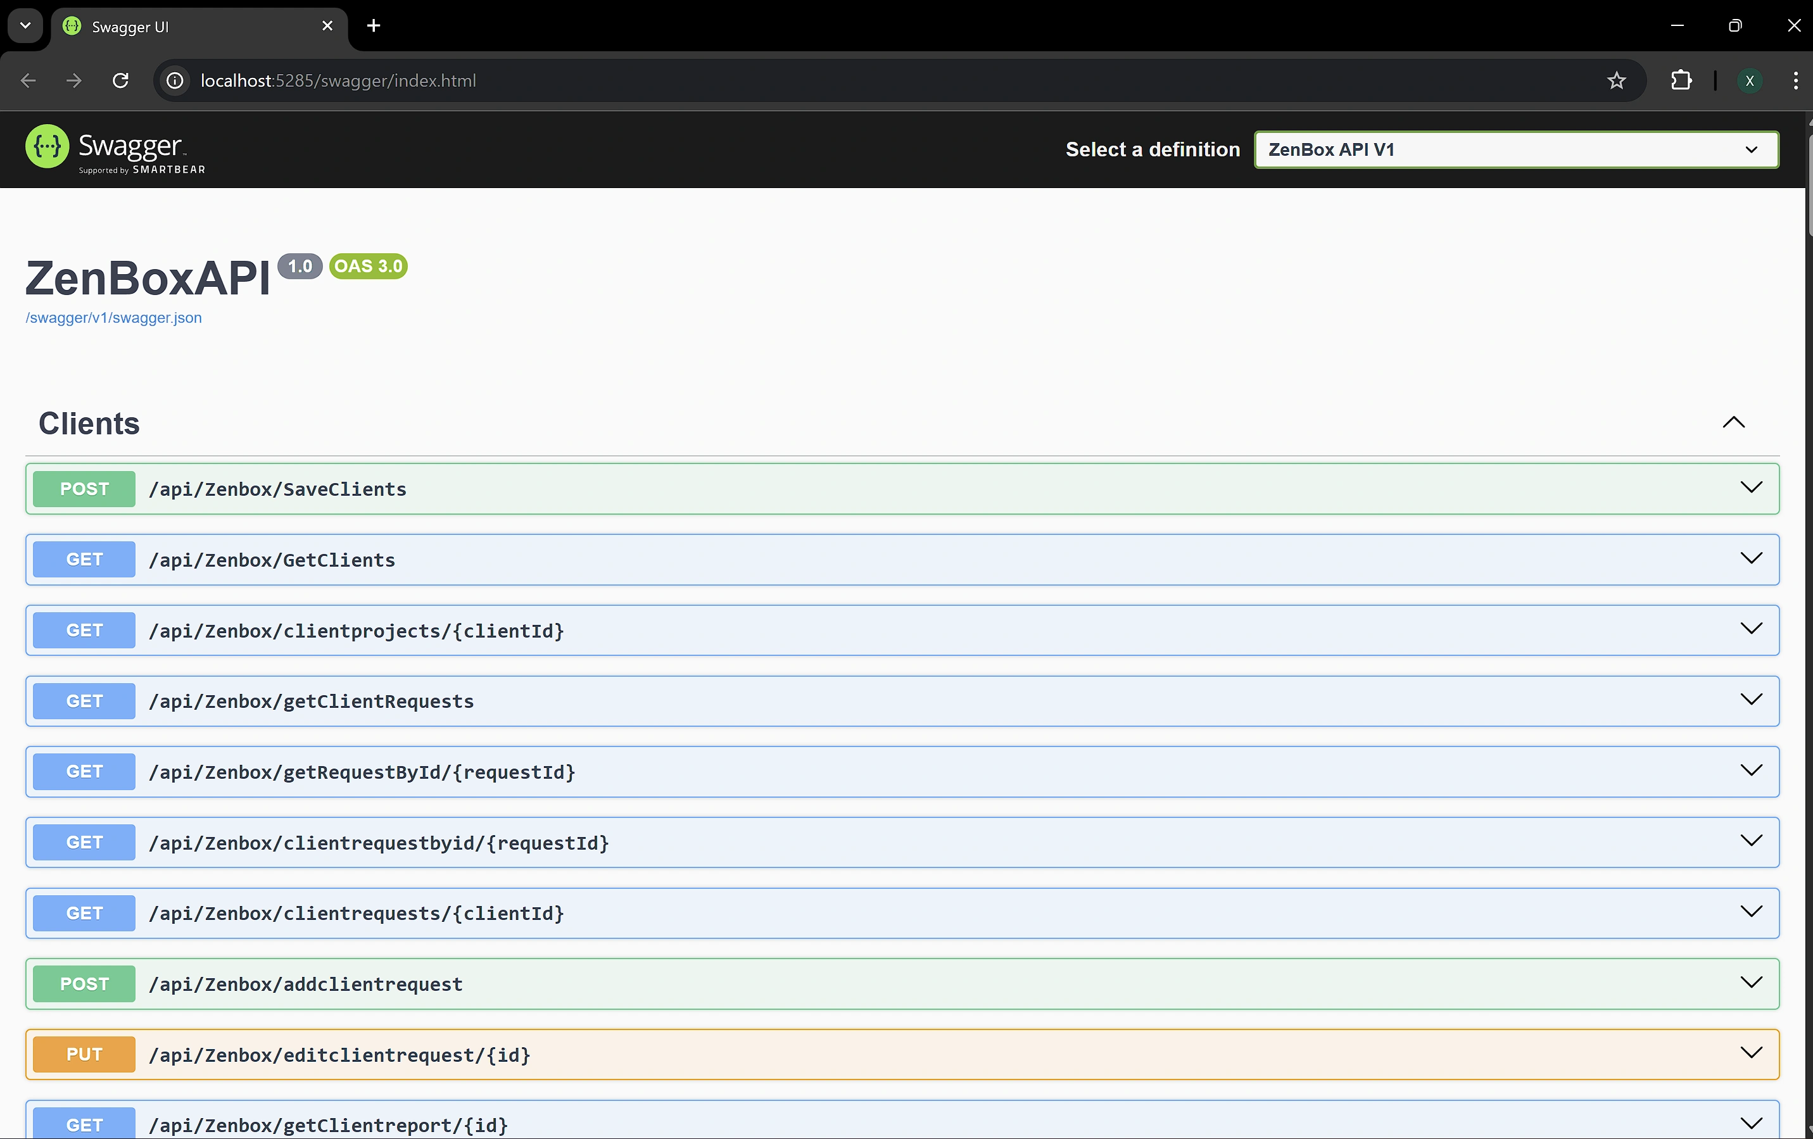Collapse the Clients section
This screenshot has width=1813, height=1139.
pos(1733,422)
